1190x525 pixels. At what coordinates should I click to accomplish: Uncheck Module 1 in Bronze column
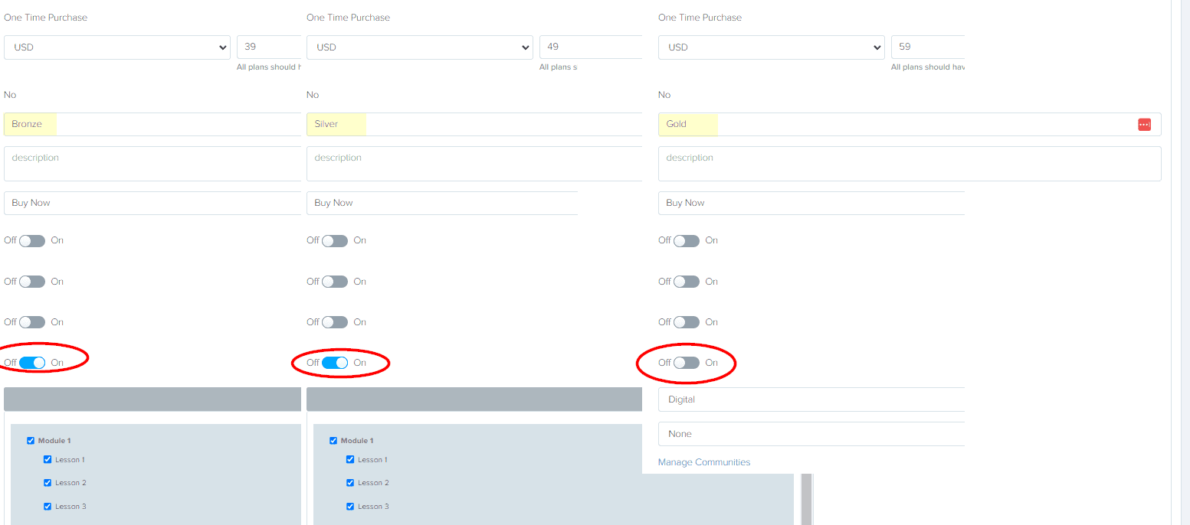click(x=30, y=440)
